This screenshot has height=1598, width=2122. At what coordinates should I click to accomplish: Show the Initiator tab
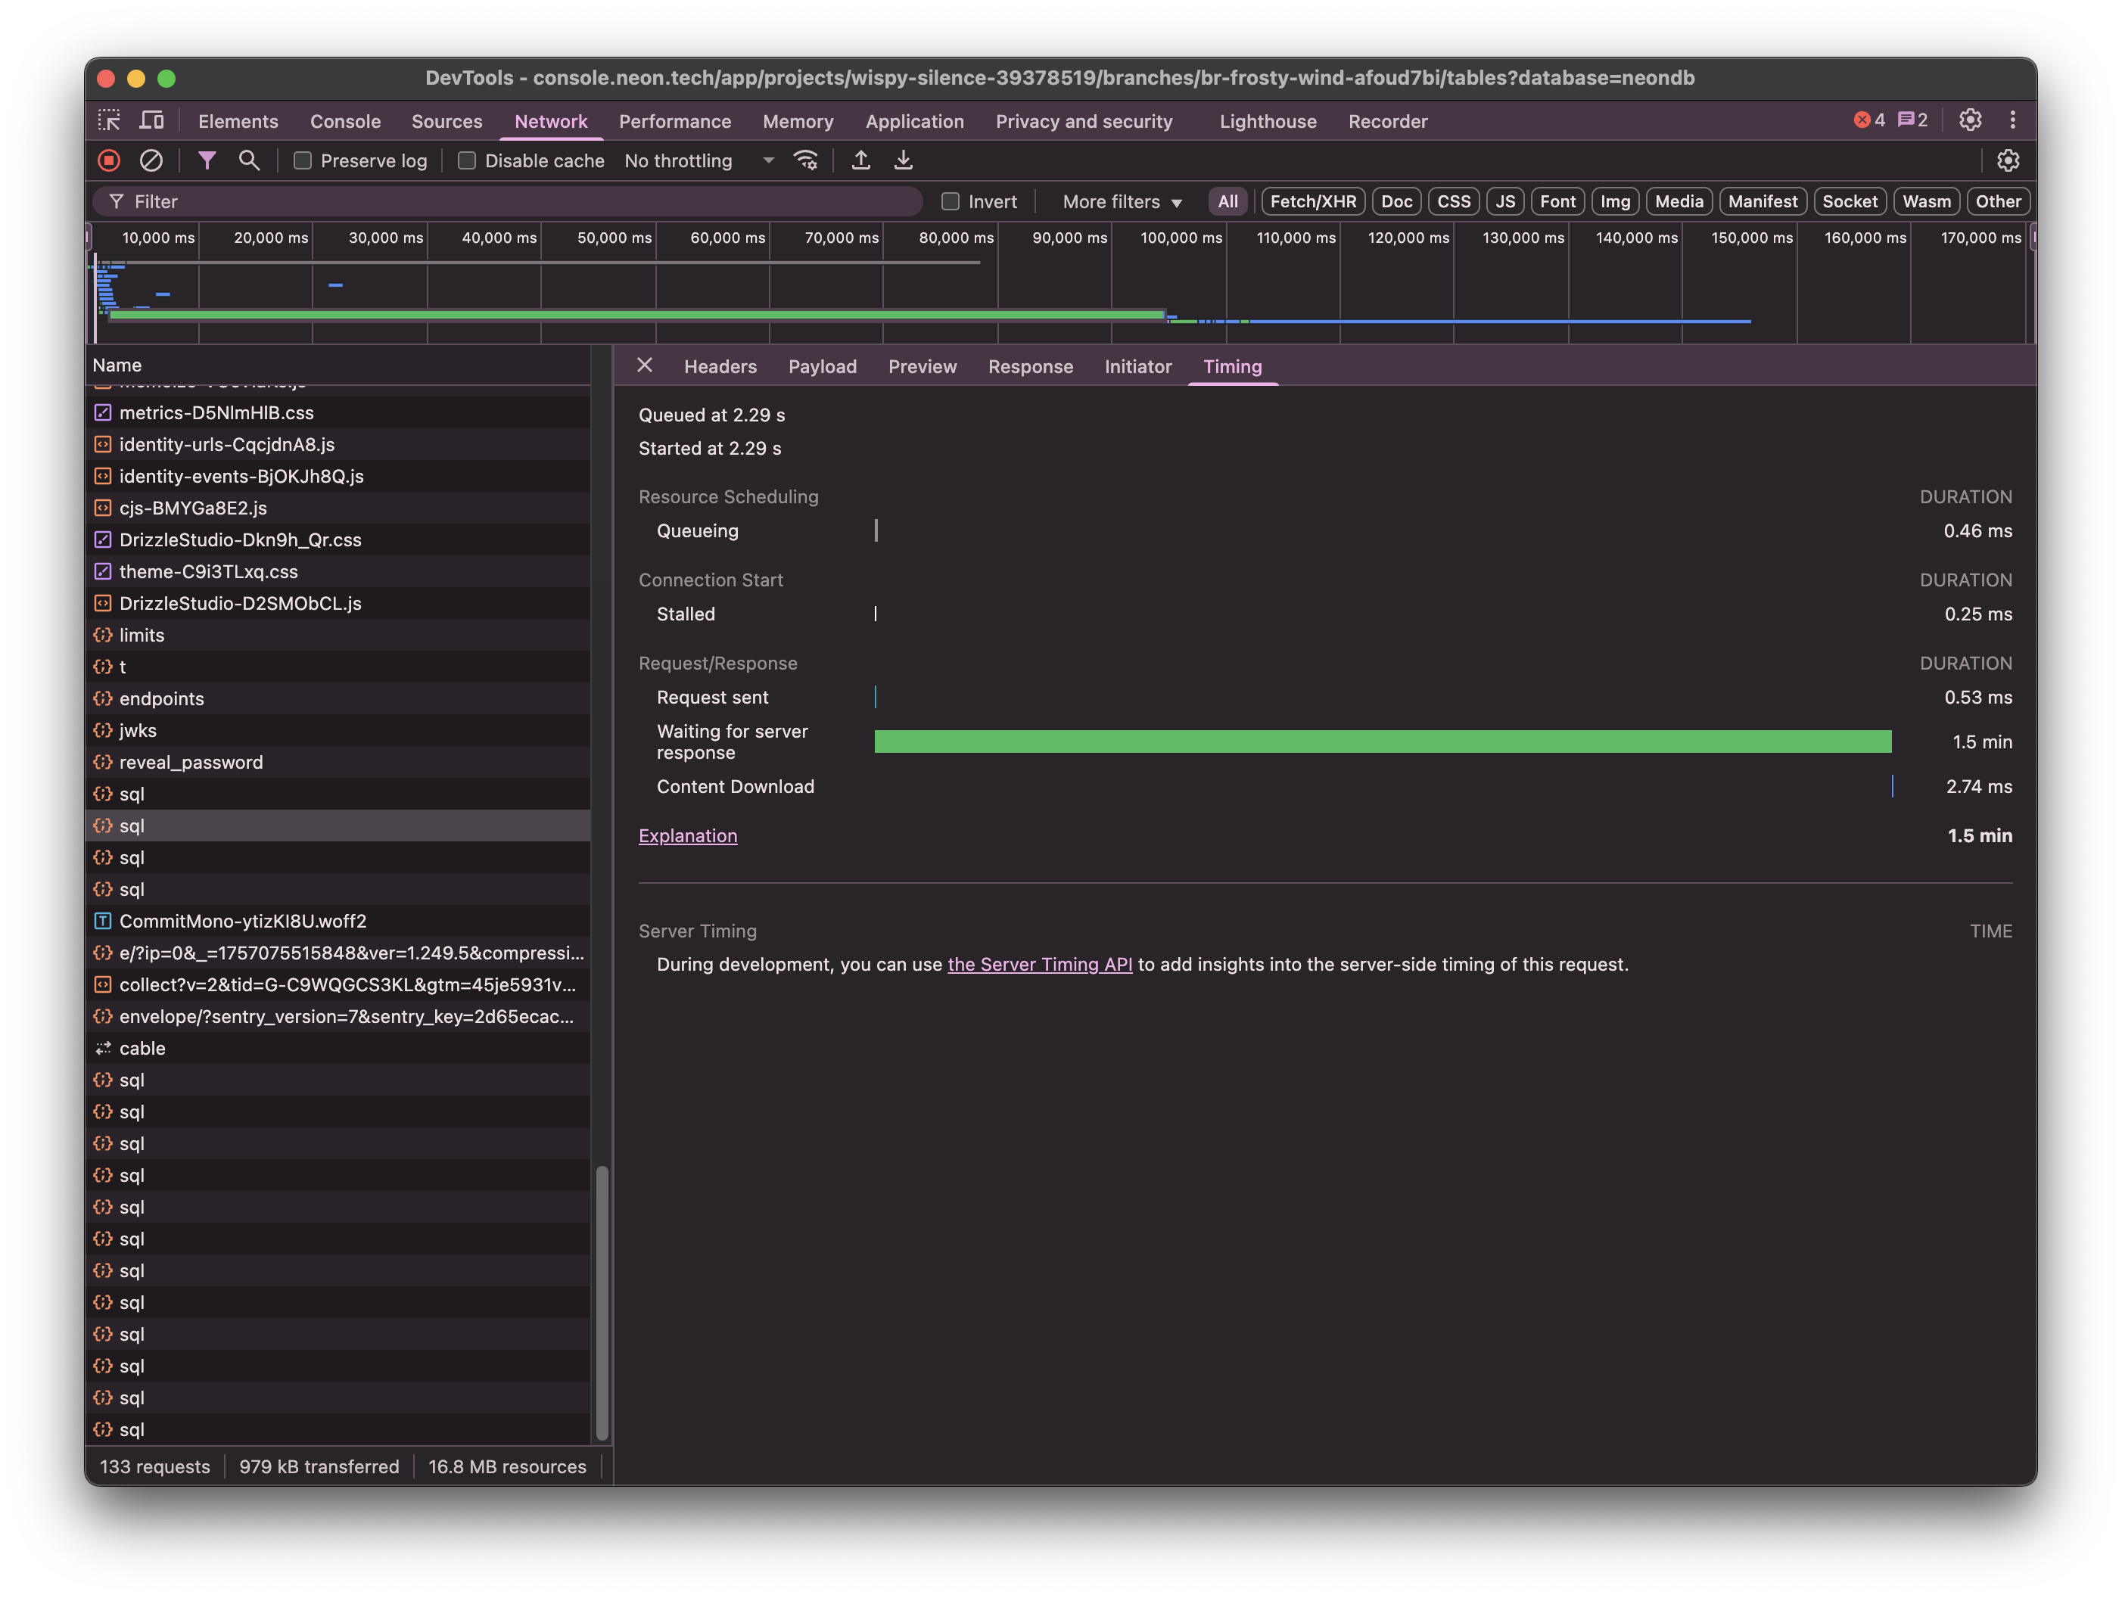[x=1137, y=366]
